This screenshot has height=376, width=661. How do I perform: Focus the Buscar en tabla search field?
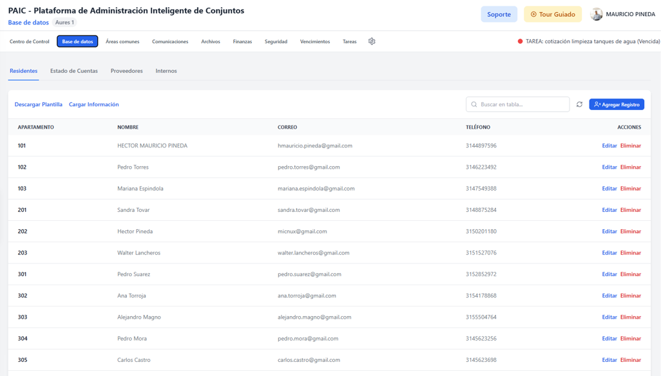(x=517, y=104)
